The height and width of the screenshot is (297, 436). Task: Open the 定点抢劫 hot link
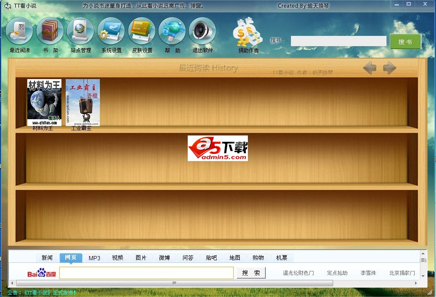337,273
